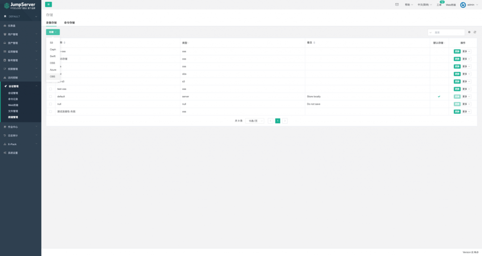Open 更多 dropdown in 测试连接性-失败 row

pyautogui.click(x=466, y=112)
